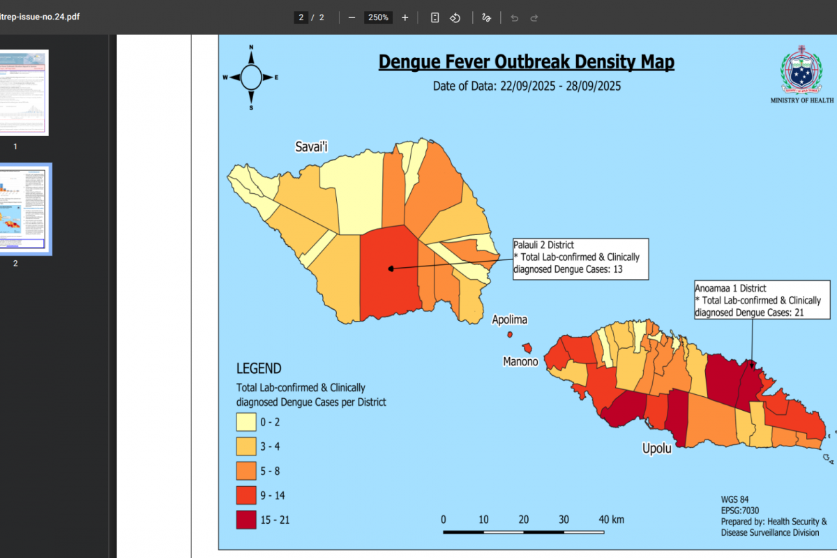
Task: Enable the draw annotation tool
Action: pos(486,17)
